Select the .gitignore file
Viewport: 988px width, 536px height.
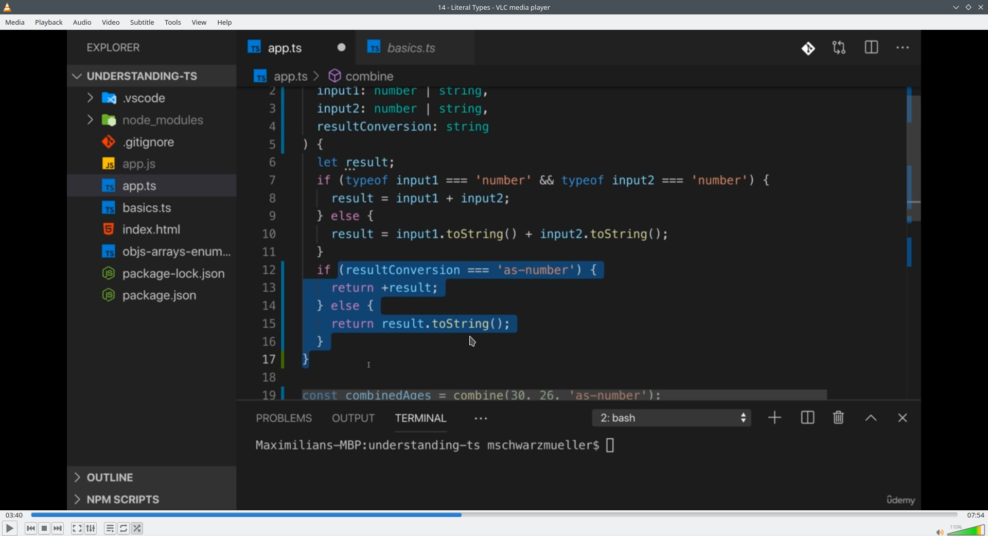coord(151,142)
